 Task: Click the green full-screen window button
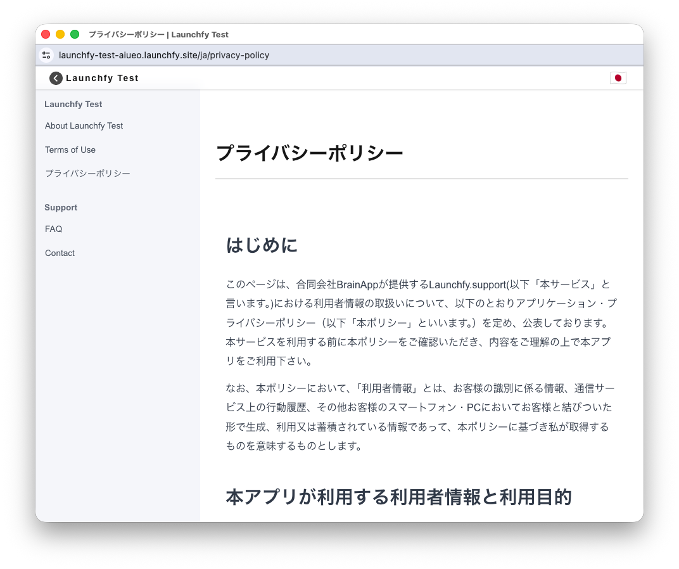(74, 34)
